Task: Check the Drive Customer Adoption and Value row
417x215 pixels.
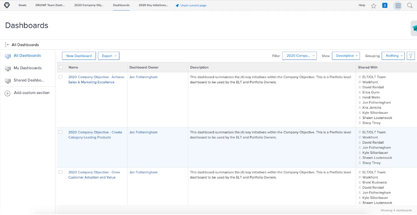Action: click(61, 172)
